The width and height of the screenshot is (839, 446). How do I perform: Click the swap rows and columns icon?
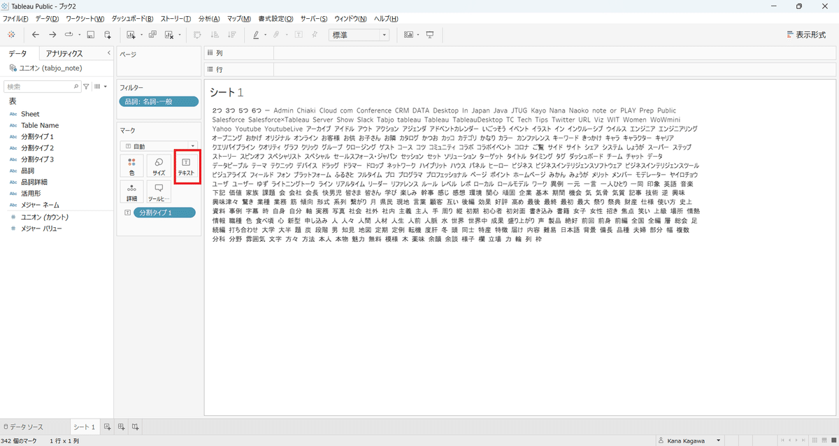coord(197,35)
